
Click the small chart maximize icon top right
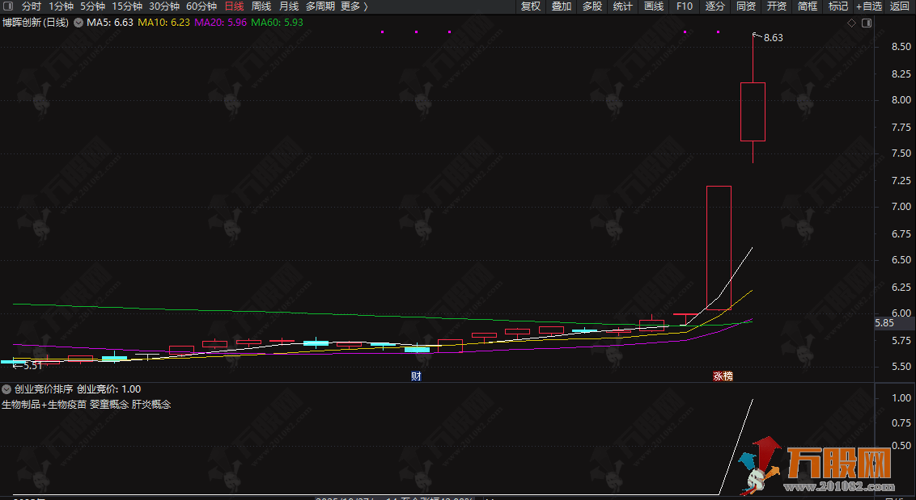(867, 23)
